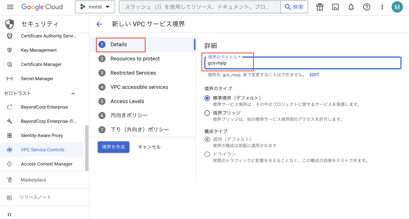Image resolution: width=409 pixels, height=219 pixels.
Task: Click the Identity-Aware Proxy icon
Action: (10, 135)
